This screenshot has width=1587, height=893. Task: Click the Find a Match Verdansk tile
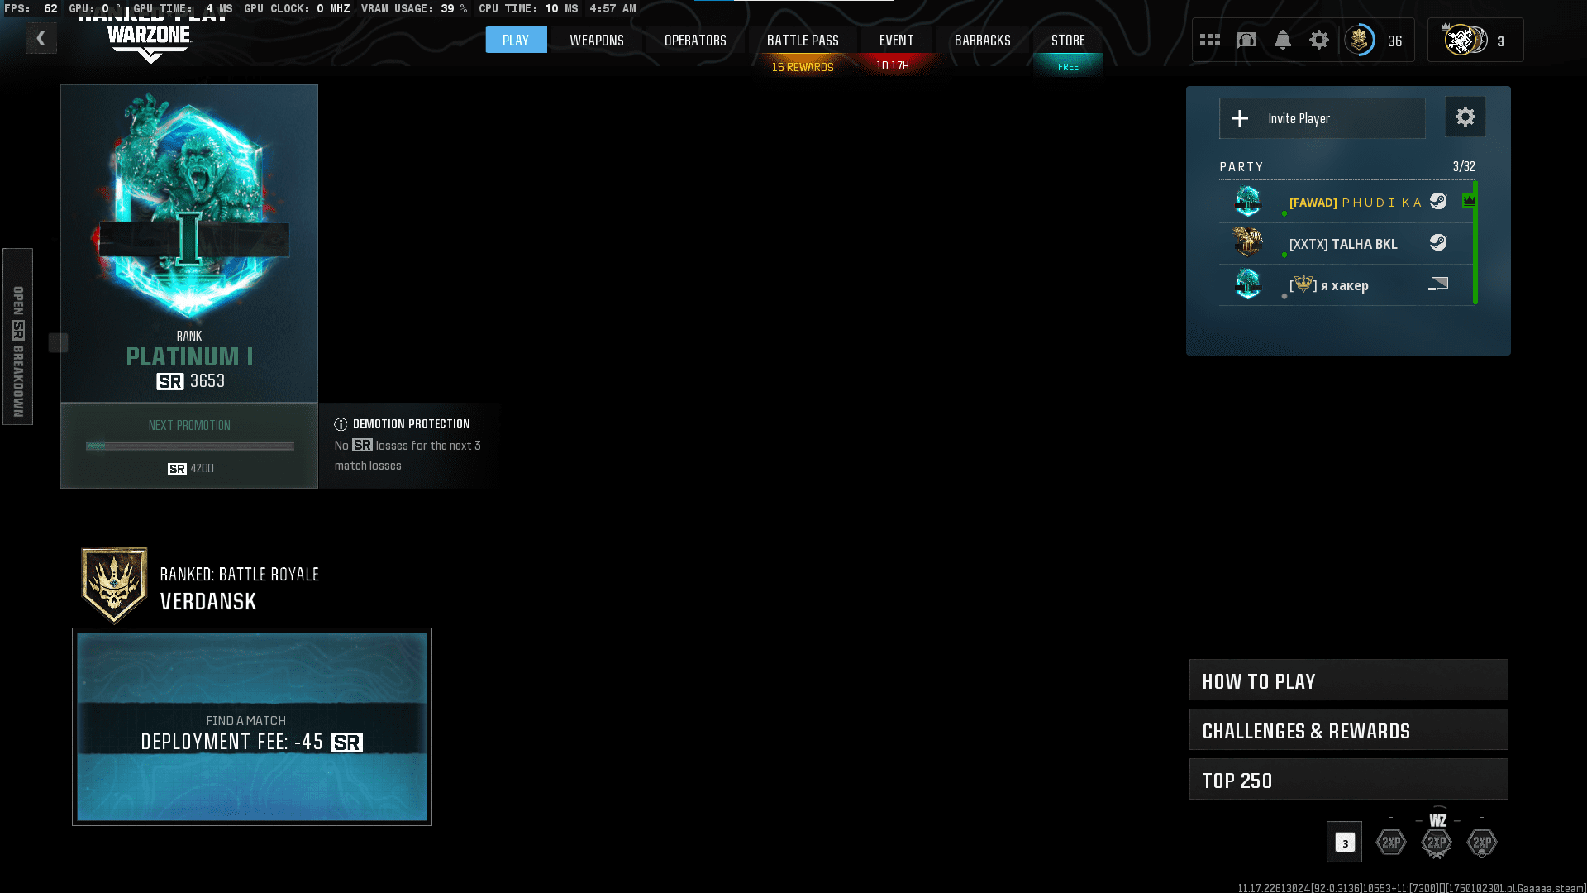point(252,727)
